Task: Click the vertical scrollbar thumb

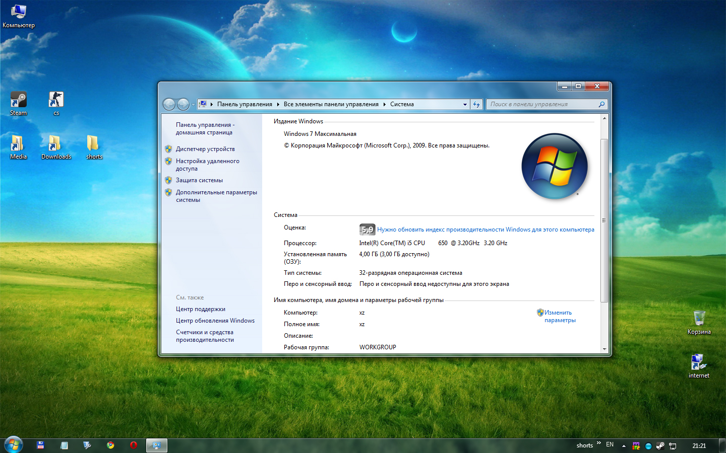Action: (x=604, y=220)
